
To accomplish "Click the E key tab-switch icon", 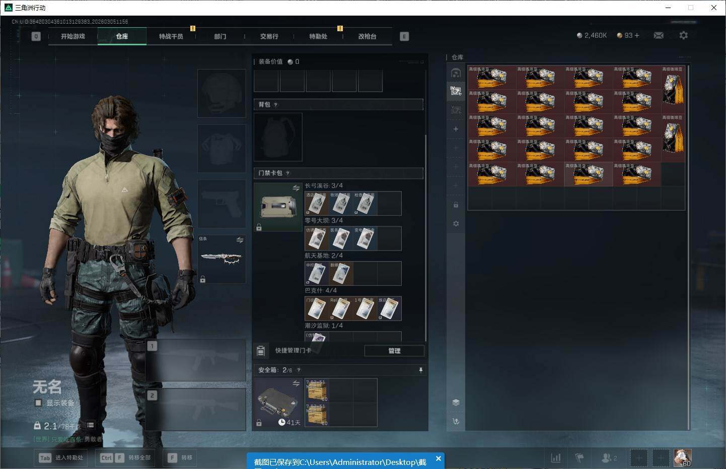I will coord(404,36).
